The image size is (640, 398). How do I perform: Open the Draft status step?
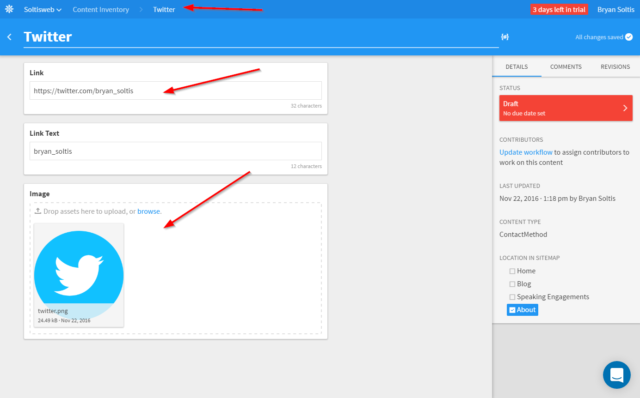tap(566, 108)
